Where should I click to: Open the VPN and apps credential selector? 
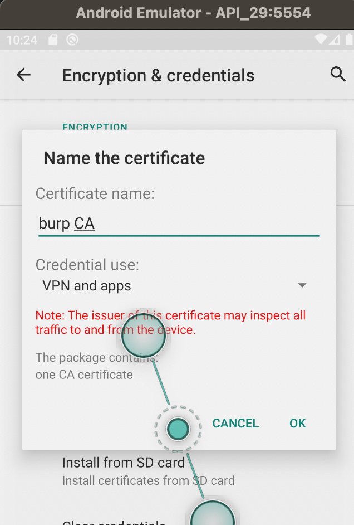pyautogui.click(x=174, y=285)
